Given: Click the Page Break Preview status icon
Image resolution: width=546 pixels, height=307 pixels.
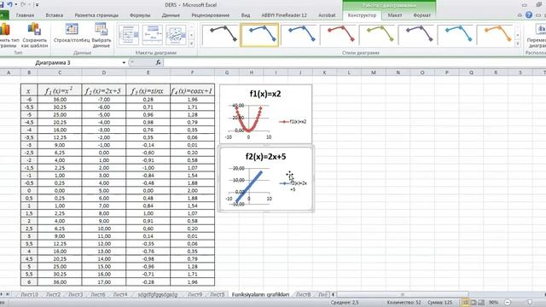Looking at the screenshot, I should [481, 303].
